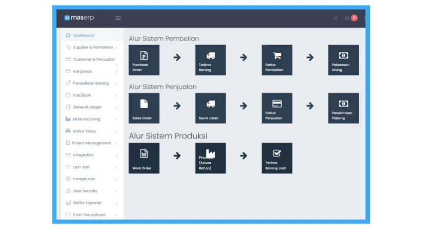Click the Aktiva Tetap car icon

click(x=68, y=131)
